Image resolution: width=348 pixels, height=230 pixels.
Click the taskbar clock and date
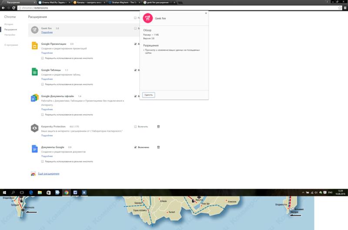(340, 193)
